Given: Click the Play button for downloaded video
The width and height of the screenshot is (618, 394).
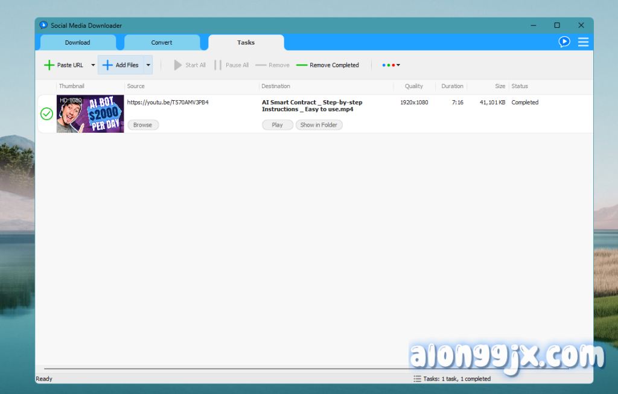Looking at the screenshot, I should tap(277, 125).
